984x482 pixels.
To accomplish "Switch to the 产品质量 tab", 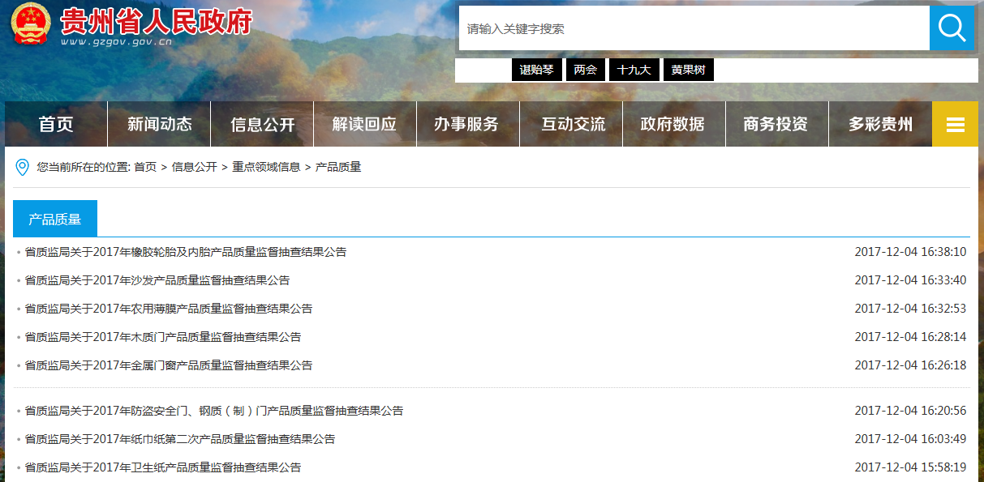I will tap(55, 219).
